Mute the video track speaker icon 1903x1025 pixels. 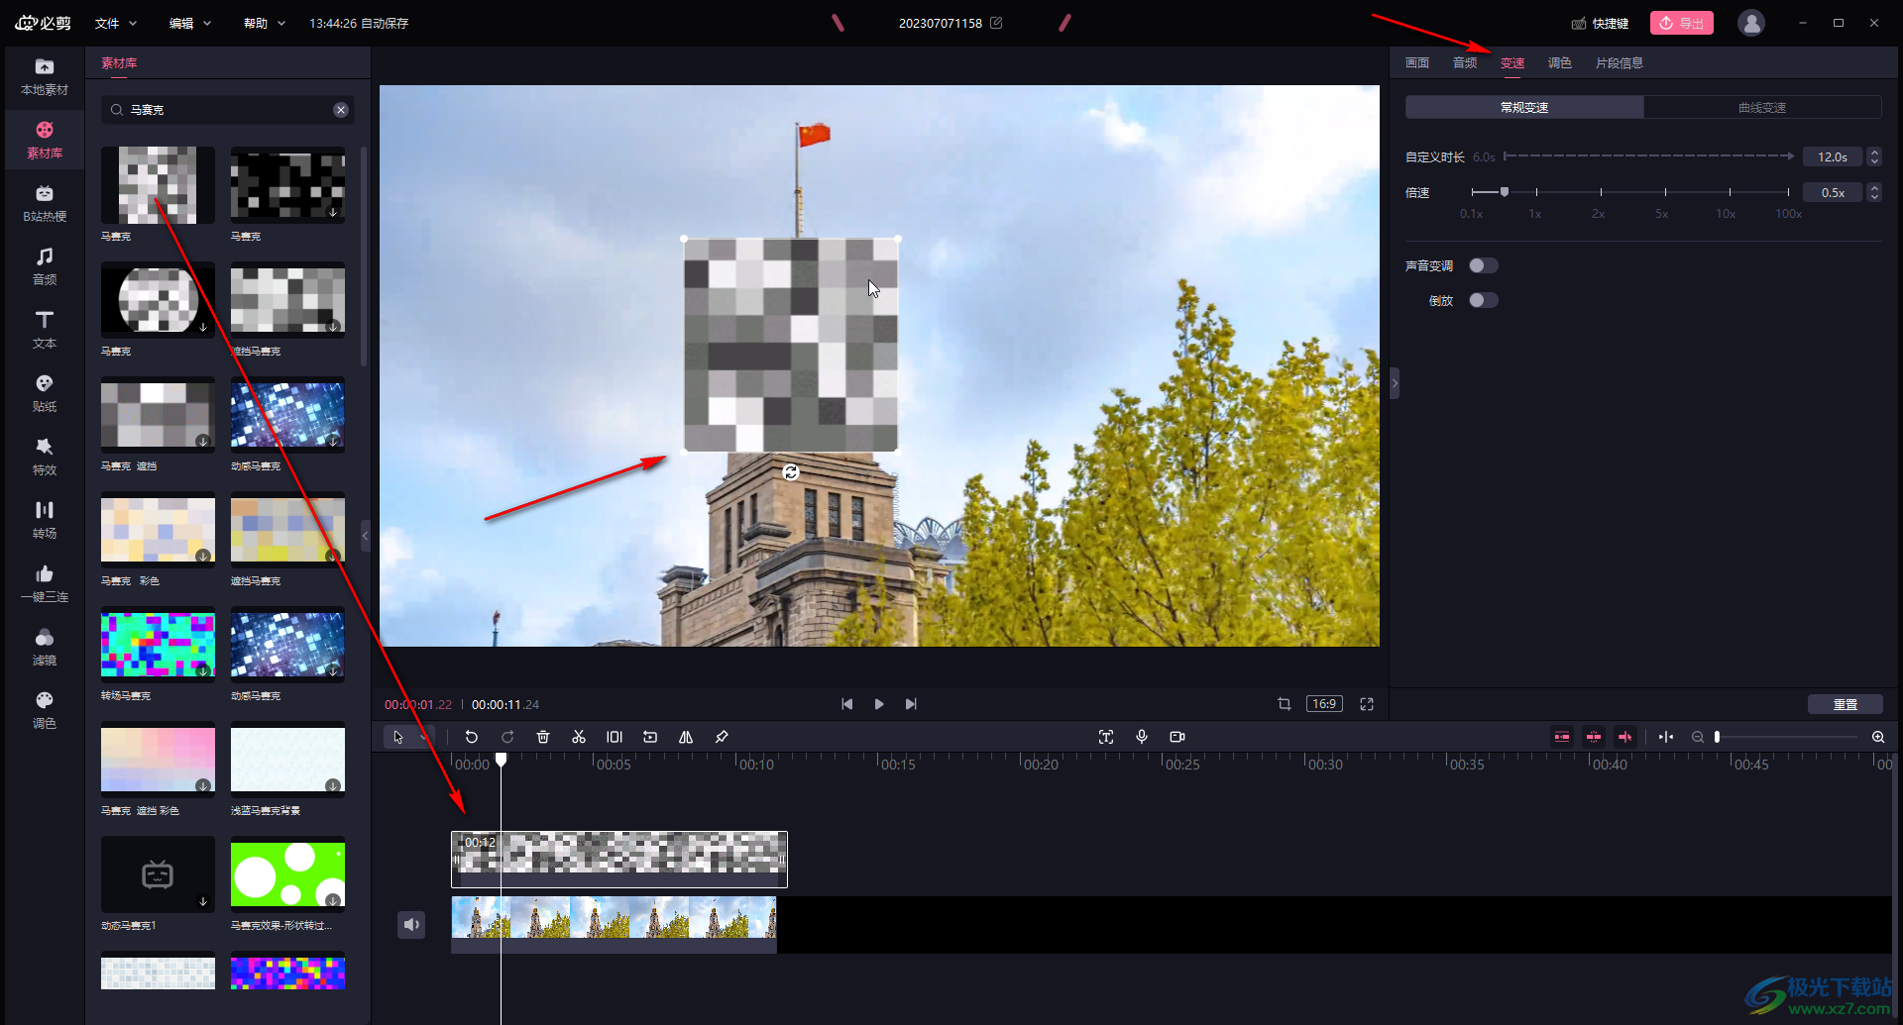click(411, 925)
